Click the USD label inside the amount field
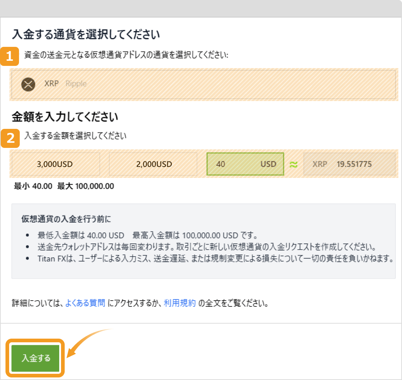The width and height of the screenshot is (402, 380). pyautogui.click(x=268, y=164)
